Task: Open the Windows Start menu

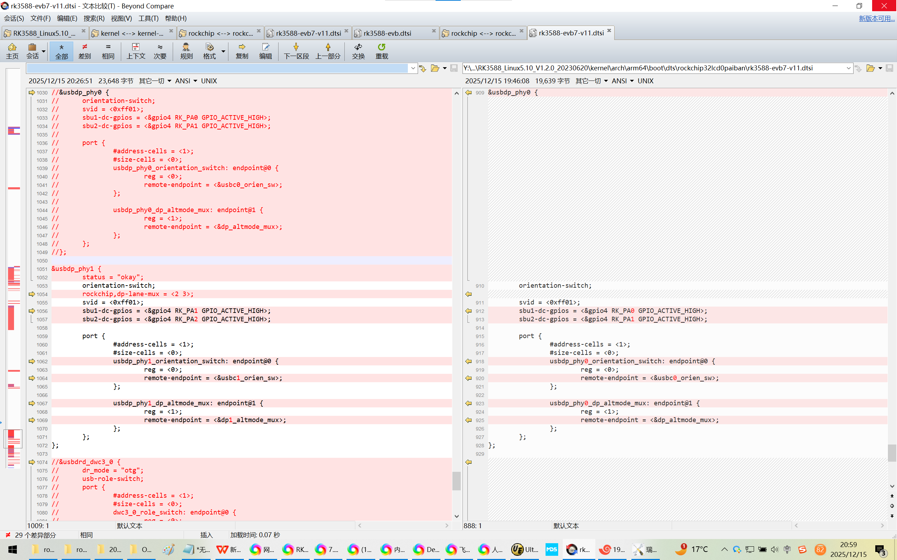Action: pyautogui.click(x=13, y=549)
